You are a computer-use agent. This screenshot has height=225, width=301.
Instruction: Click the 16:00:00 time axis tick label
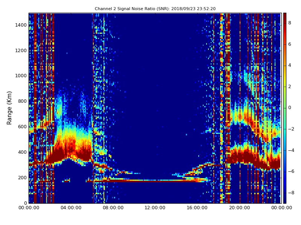(x=197, y=207)
